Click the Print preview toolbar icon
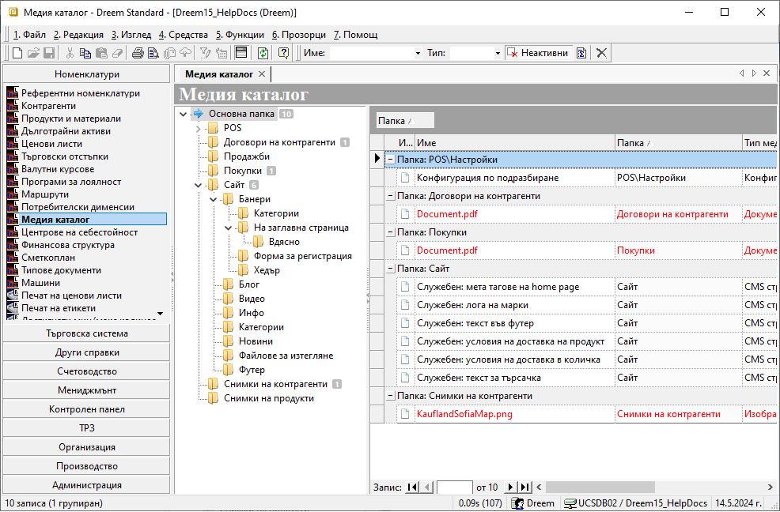780x512 pixels. click(153, 53)
